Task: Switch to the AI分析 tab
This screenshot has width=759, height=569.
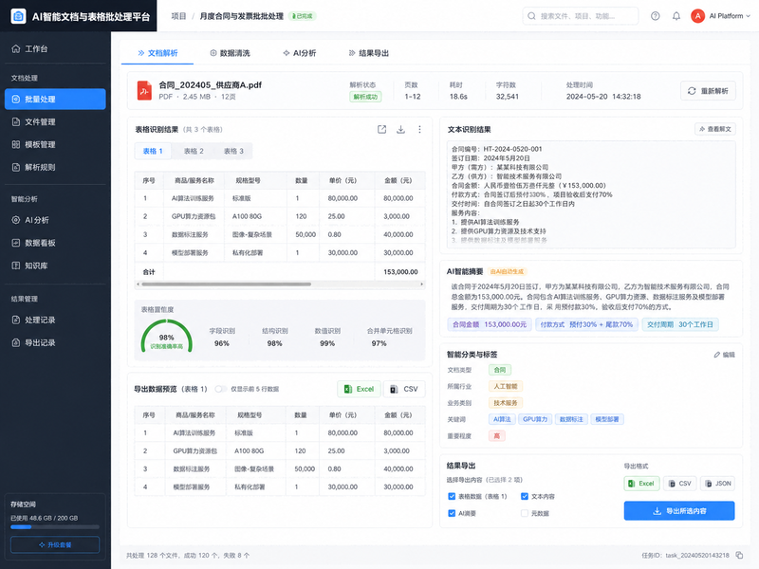Action: click(x=300, y=53)
